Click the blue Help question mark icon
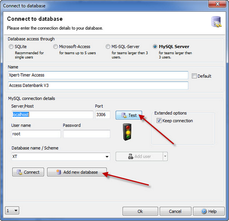 204,211
